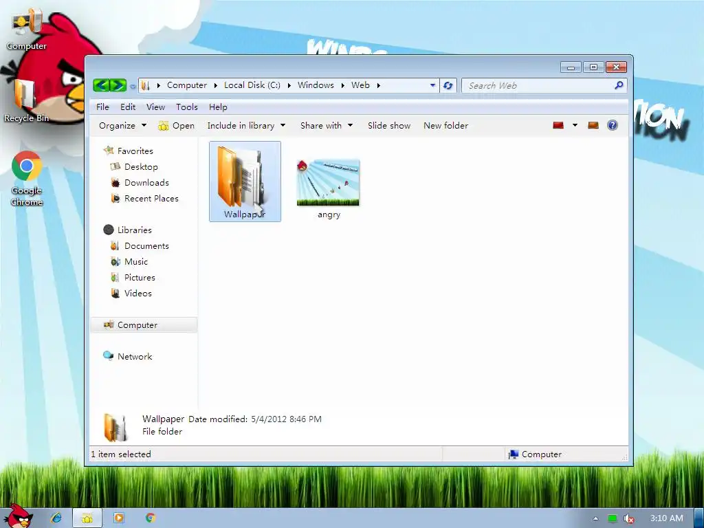Minimize the Web explorer window

tap(571, 67)
